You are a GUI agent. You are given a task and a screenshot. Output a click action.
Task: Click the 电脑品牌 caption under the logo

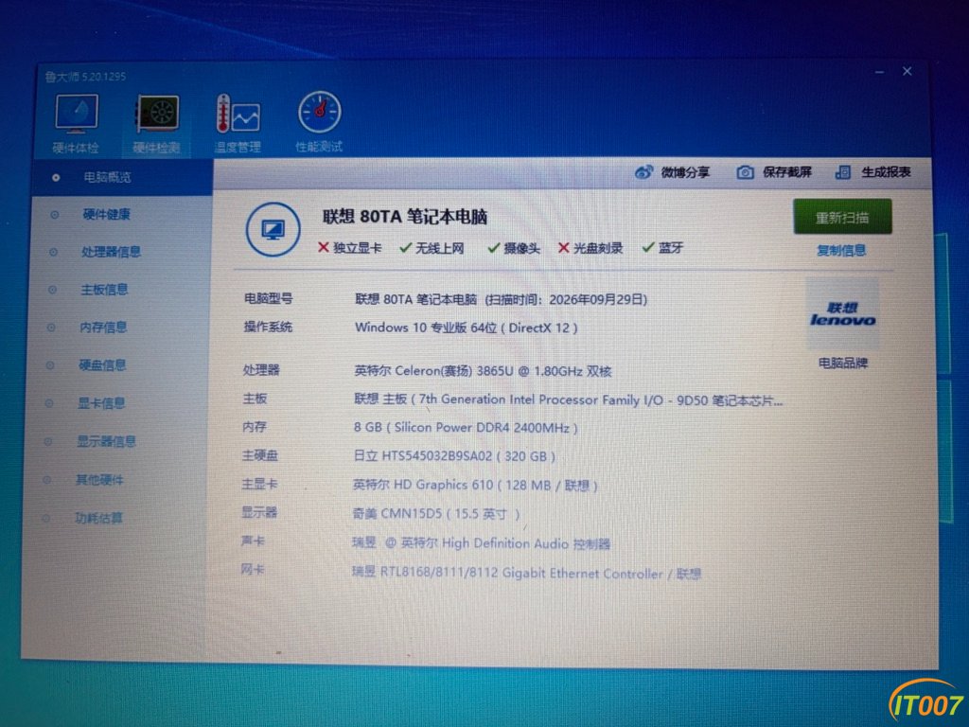(843, 363)
